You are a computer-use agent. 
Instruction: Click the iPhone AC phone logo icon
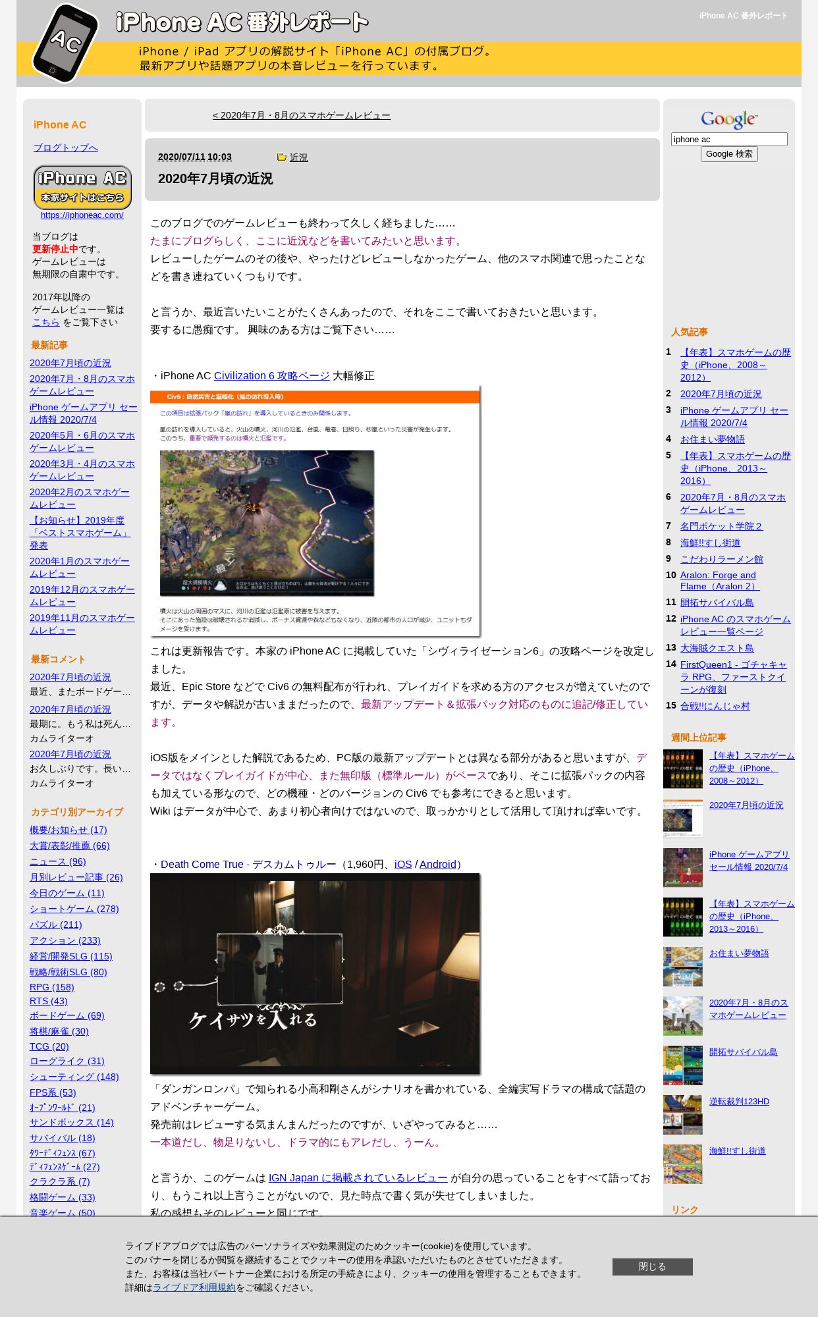tap(65, 43)
